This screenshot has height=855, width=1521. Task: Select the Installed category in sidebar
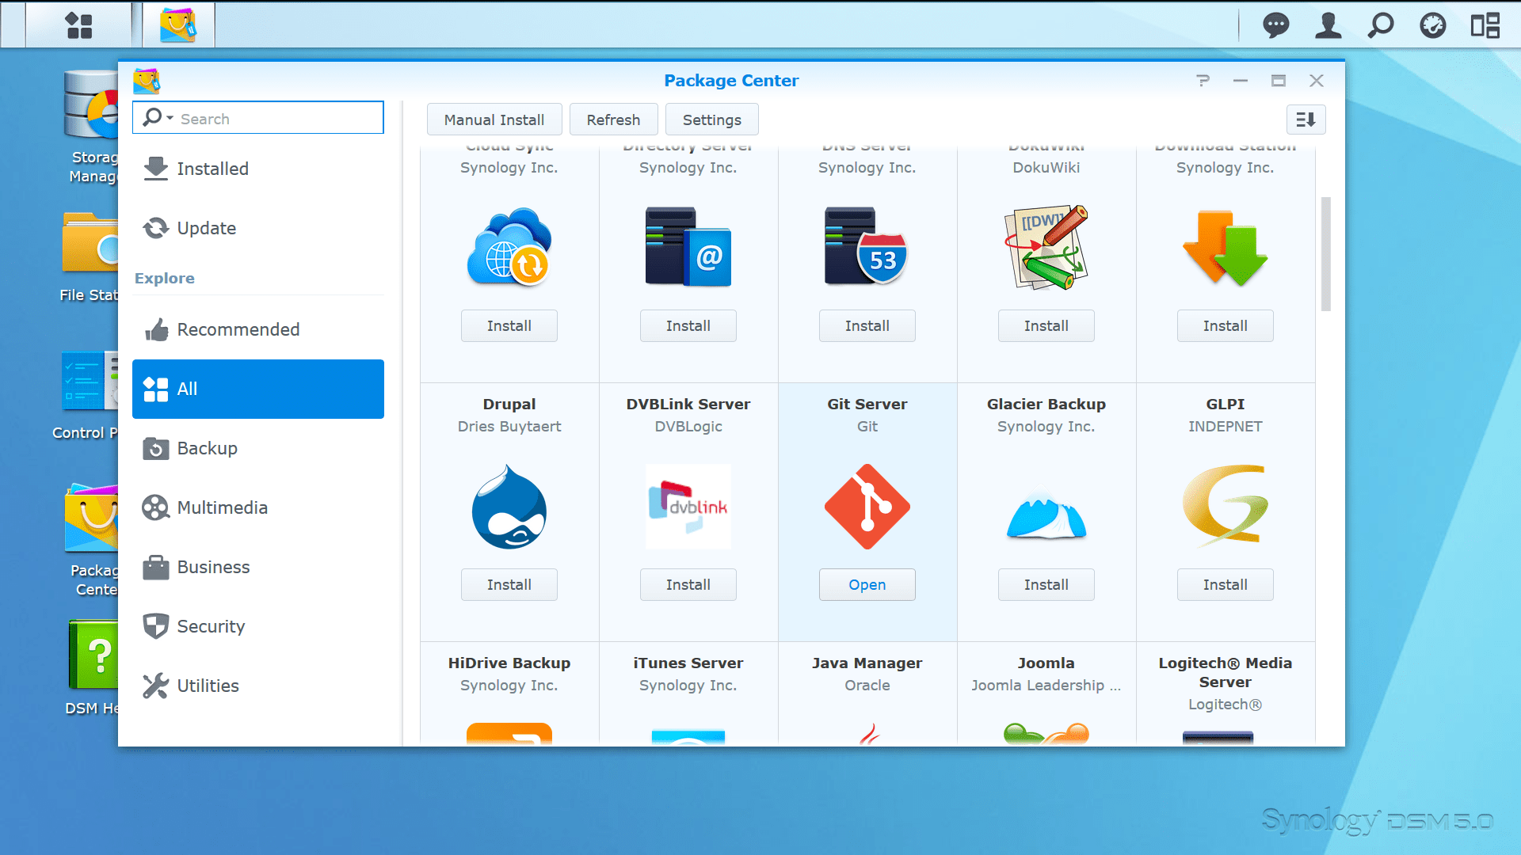tap(212, 169)
